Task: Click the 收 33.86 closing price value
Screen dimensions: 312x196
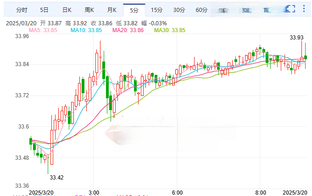Action: [101, 23]
